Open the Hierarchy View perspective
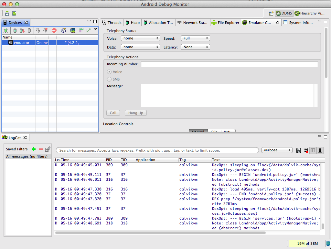The width and height of the screenshot is (331, 249). click(309, 13)
